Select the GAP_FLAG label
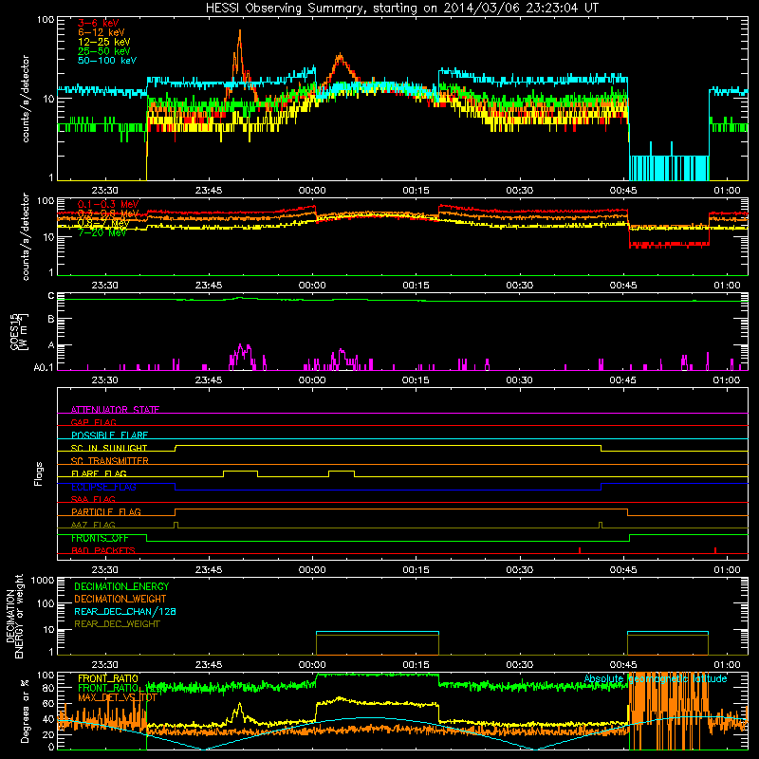759x759 pixels. [x=93, y=422]
